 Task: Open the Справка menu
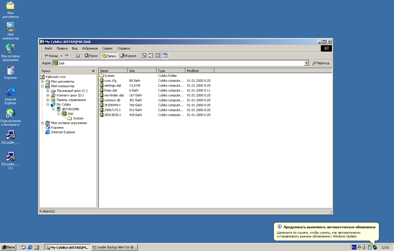124,48
